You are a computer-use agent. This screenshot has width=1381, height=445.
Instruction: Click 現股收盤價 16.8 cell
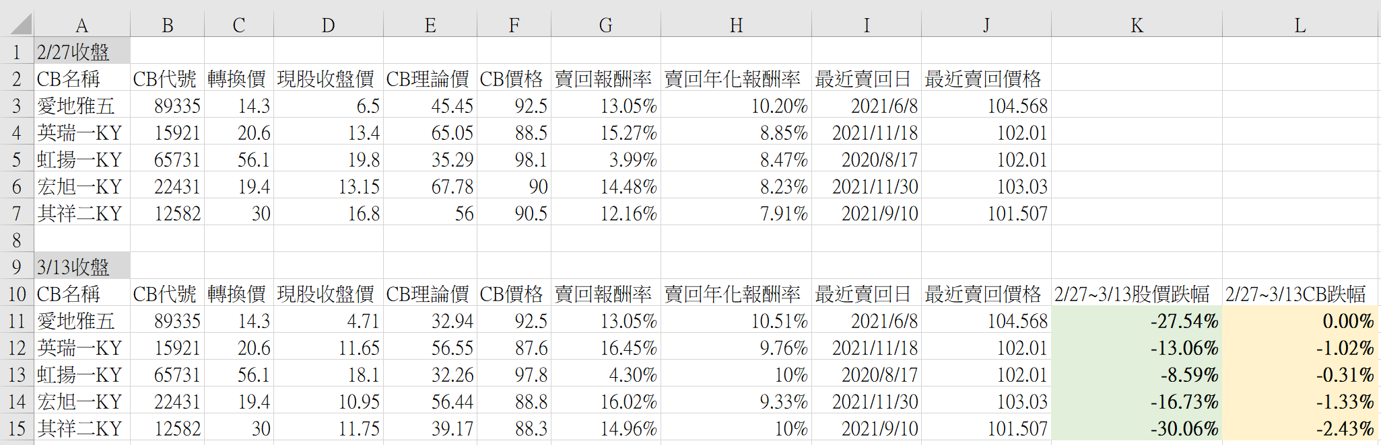[329, 213]
